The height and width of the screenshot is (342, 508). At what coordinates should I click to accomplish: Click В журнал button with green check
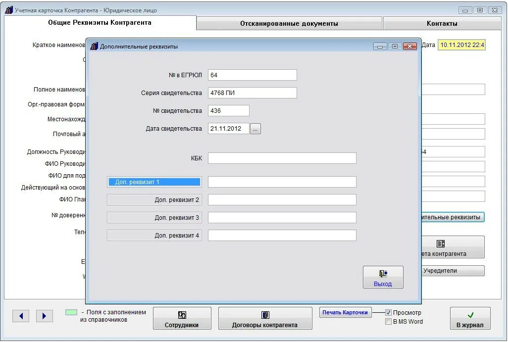(x=470, y=318)
